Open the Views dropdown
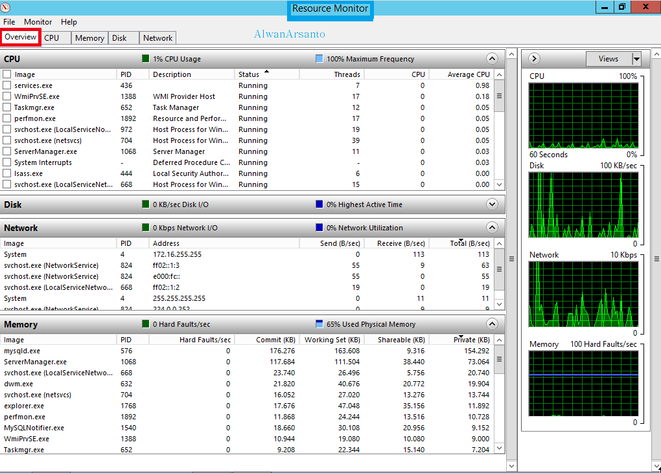The height and width of the screenshot is (473, 661). [x=636, y=58]
